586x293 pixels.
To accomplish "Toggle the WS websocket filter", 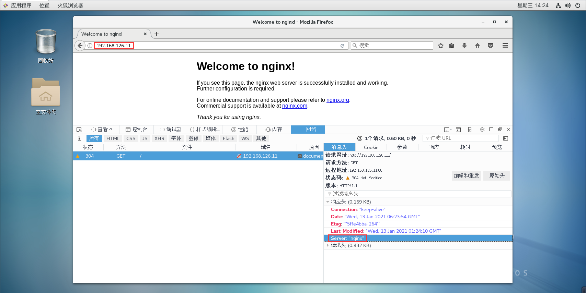I will (x=245, y=138).
